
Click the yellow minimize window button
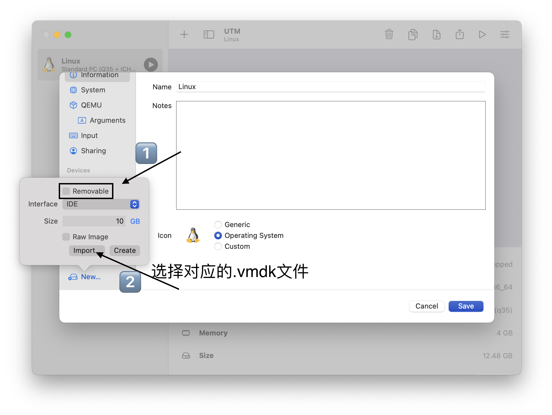tap(57, 35)
